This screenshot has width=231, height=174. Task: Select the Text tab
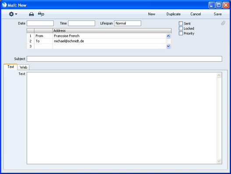click(11, 67)
